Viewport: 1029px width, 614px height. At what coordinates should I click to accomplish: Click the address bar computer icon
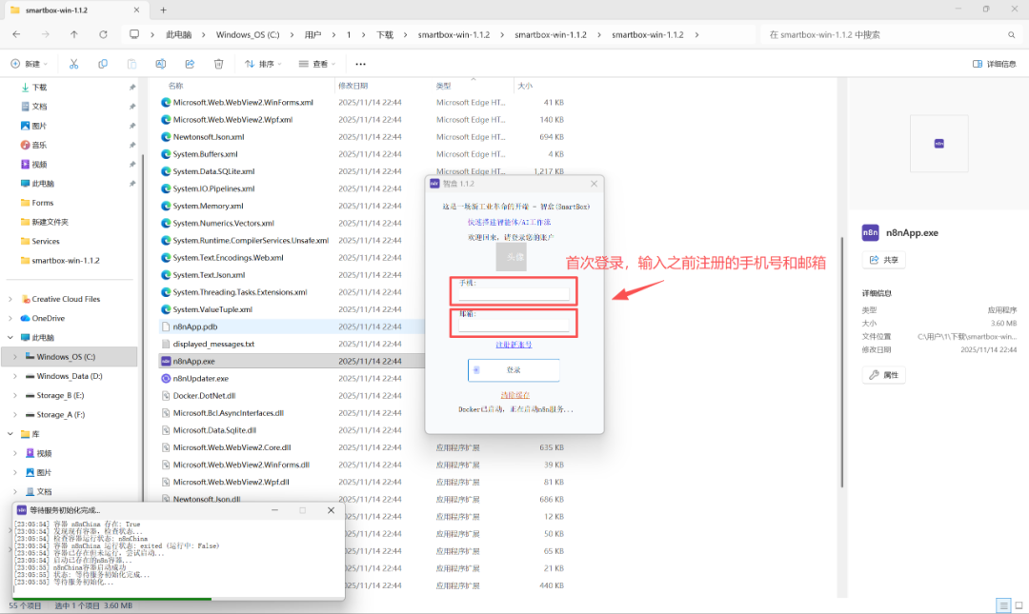pyautogui.click(x=134, y=35)
